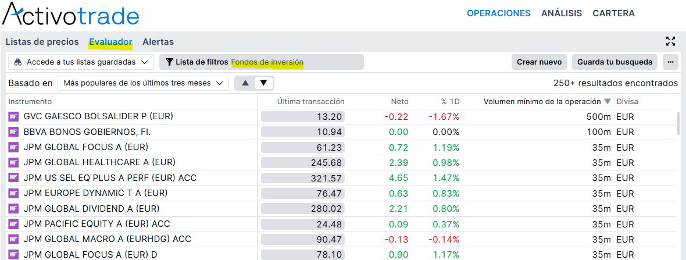Click the 100m minimum volume value
Screen dimensions: 686x260
599,132
